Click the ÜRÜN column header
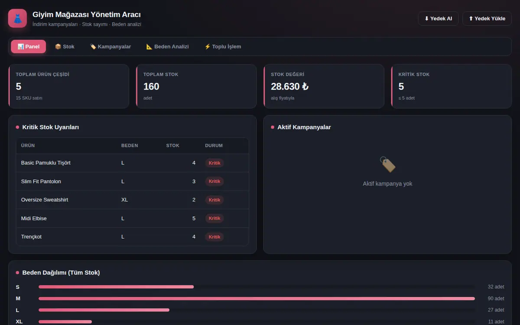520x325 pixels. click(28, 146)
